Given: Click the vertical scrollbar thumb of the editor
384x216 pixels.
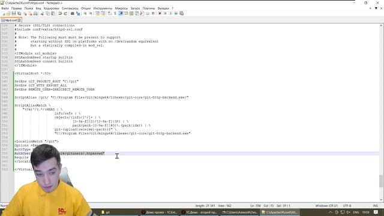Looking at the screenshot, I should [x=381, y=181].
